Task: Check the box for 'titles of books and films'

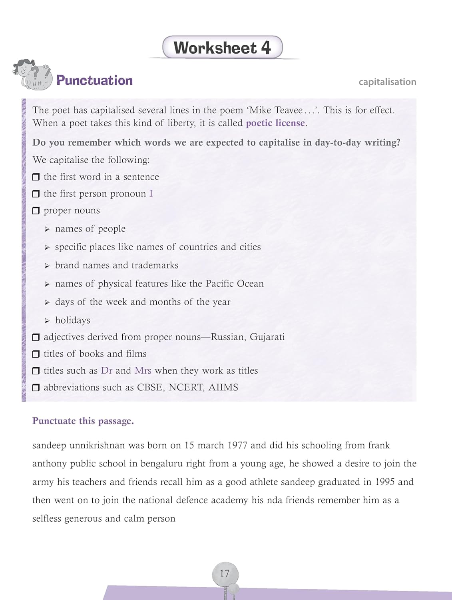Action: click(36, 354)
